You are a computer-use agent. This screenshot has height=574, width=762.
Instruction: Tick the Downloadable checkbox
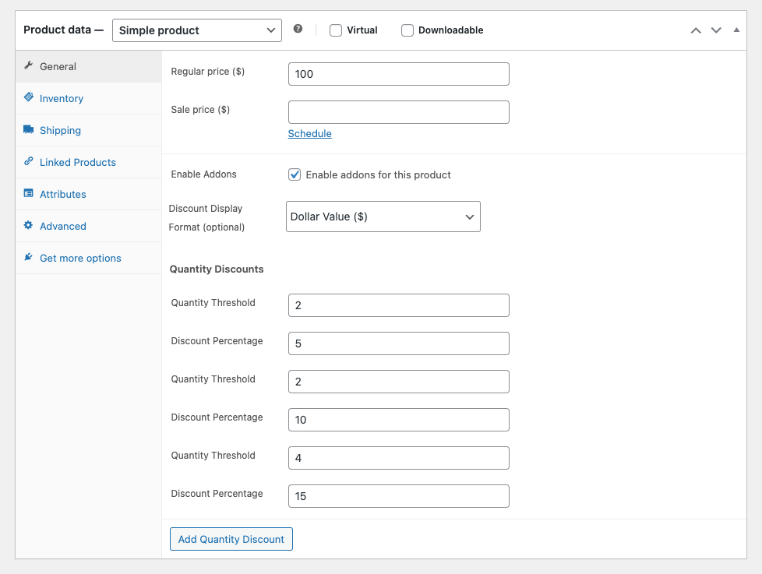(x=407, y=30)
